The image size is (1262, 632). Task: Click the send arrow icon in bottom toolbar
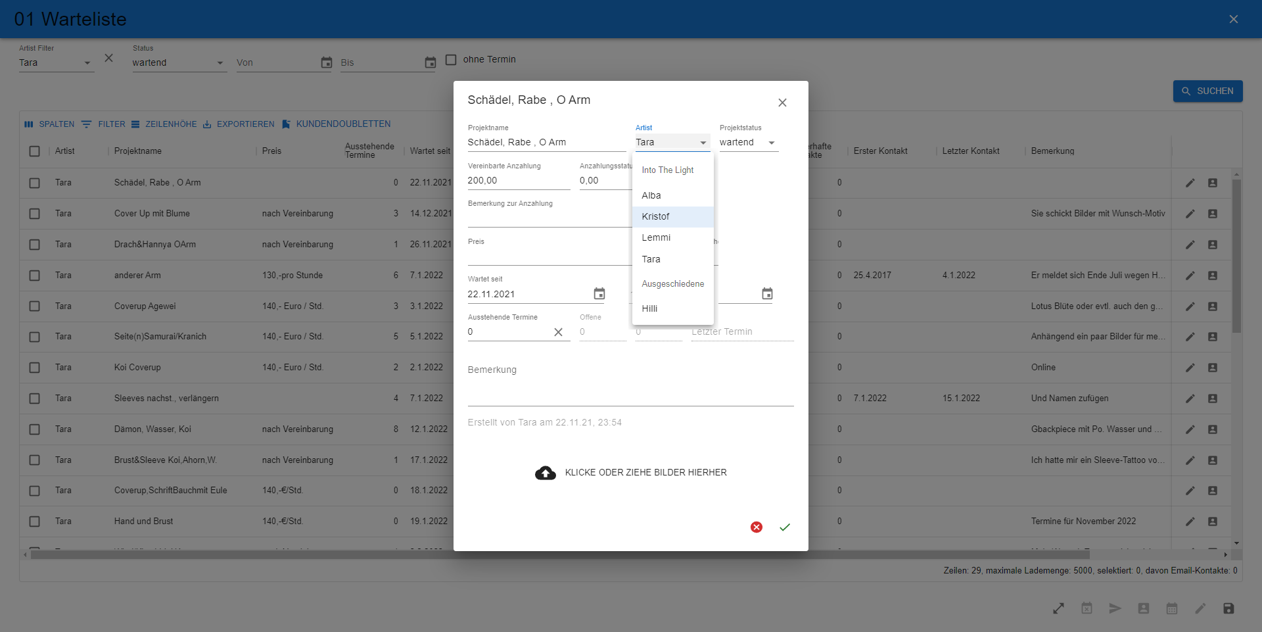tap(1115, 608)
